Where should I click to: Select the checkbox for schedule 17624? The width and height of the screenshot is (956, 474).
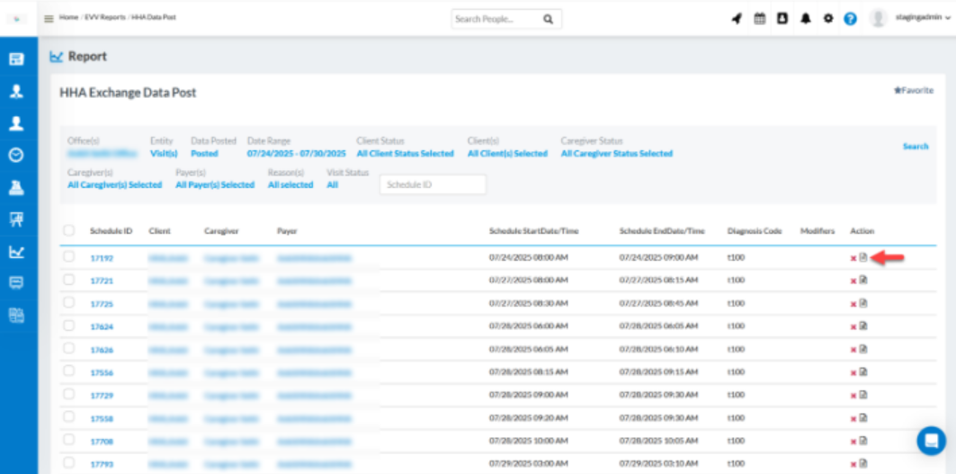(x=69, y=326)
